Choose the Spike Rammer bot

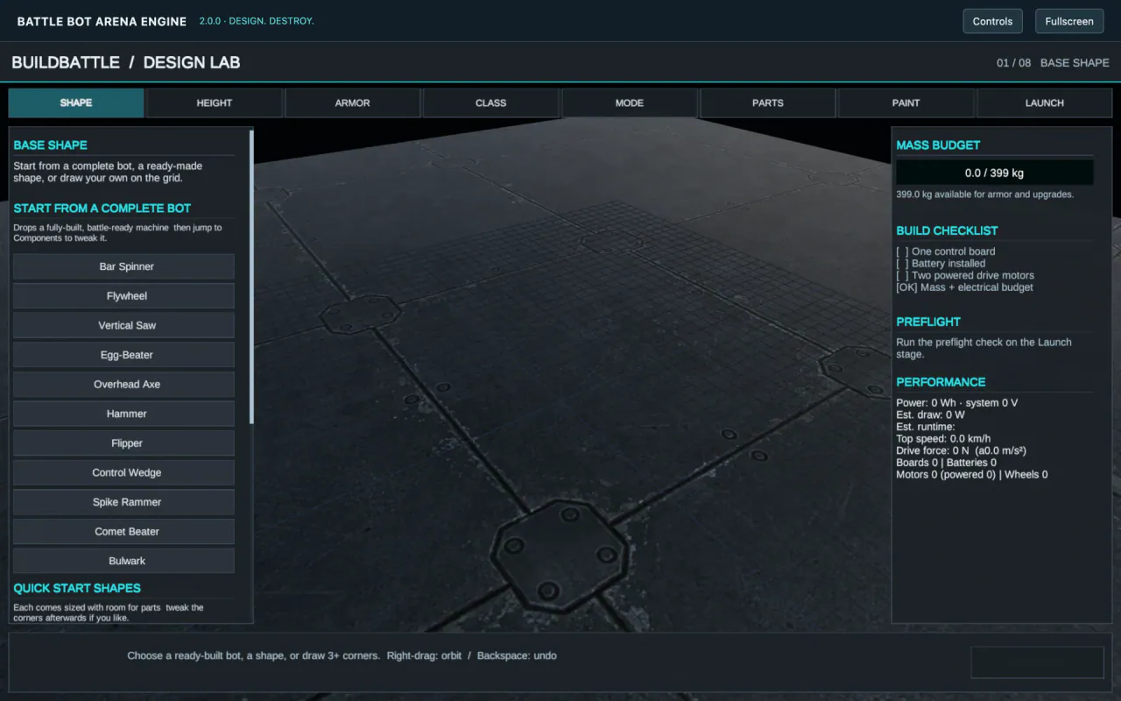click(123, 502)
